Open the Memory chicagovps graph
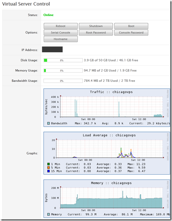The width and height of the screenshot is (172, 221). 106,199
